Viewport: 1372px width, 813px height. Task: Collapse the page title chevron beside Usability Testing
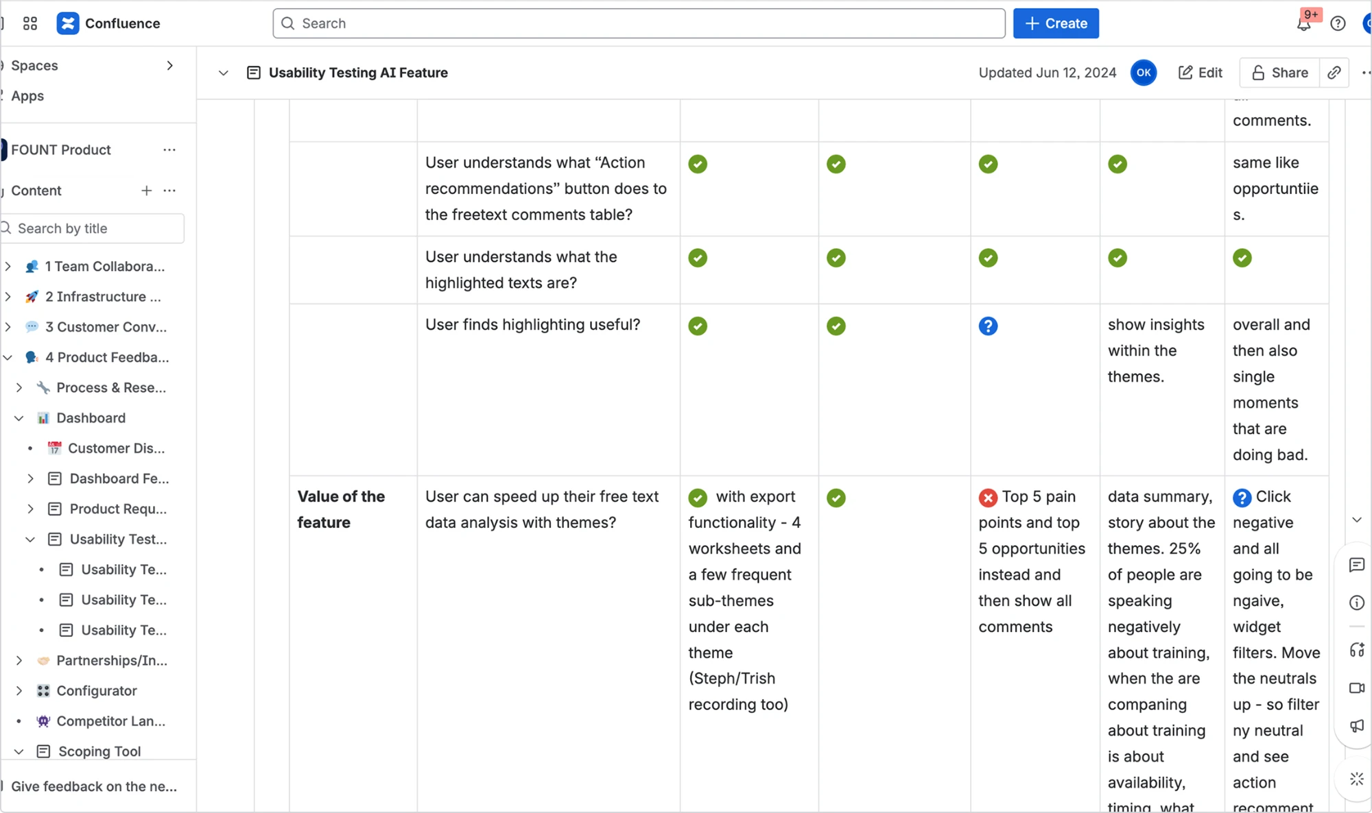point(223,73)
